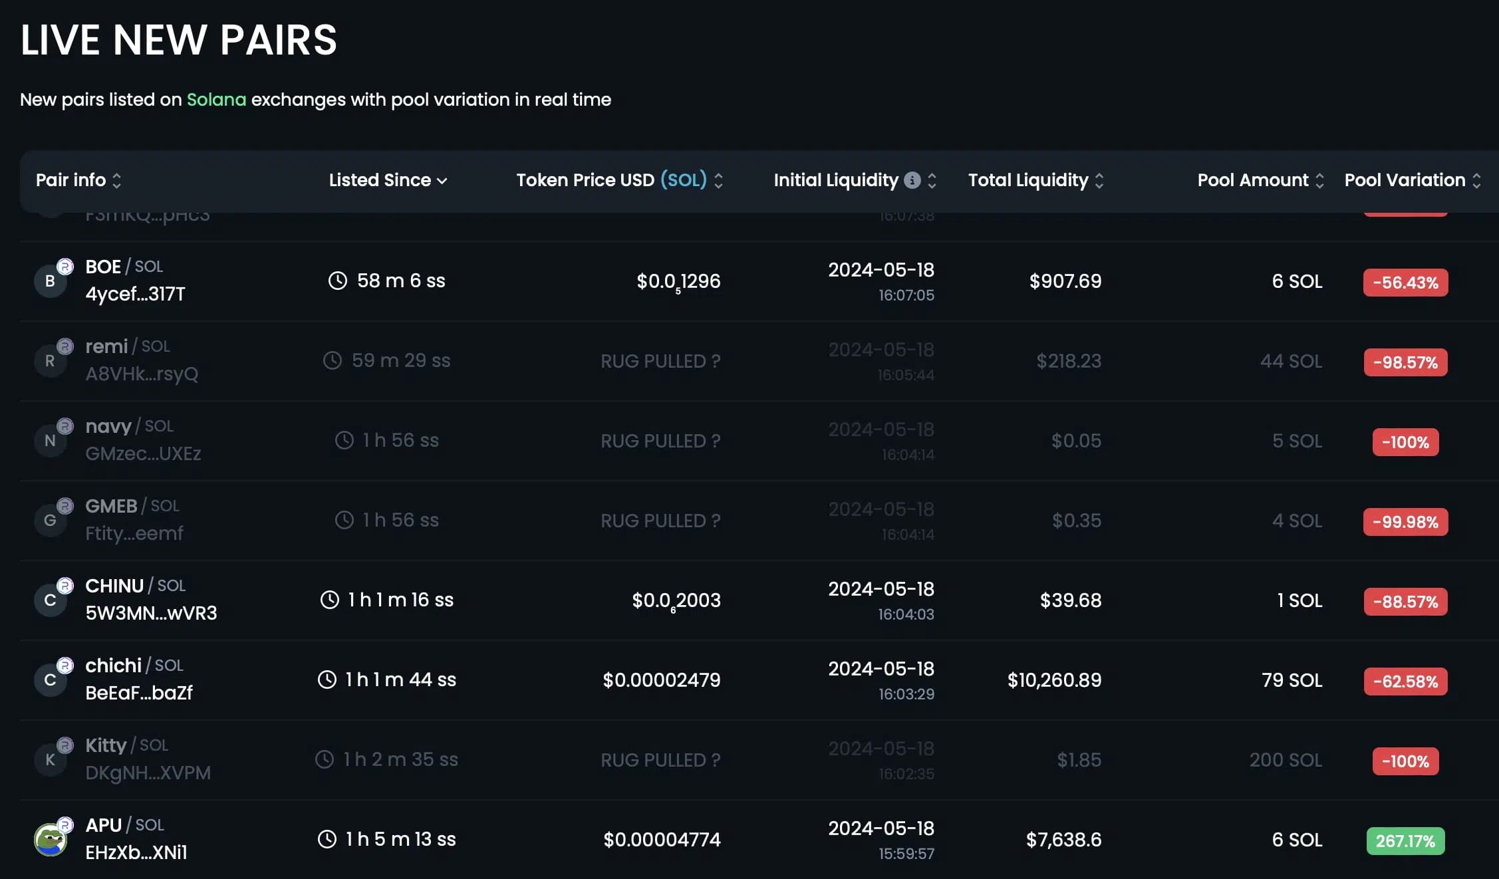Open the Kitty / SOL pair name

point(127,745)
